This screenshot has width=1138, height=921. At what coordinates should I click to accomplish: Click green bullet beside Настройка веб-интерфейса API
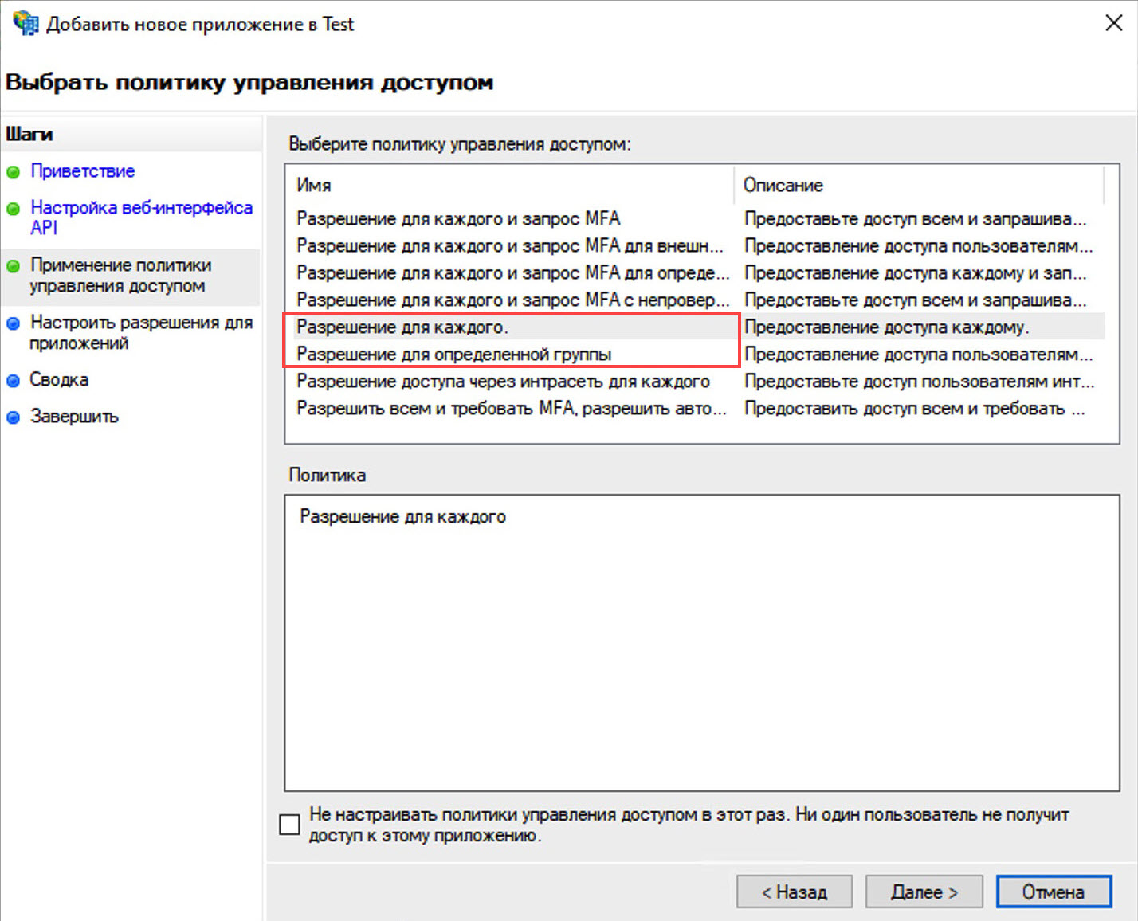(14, 209)
